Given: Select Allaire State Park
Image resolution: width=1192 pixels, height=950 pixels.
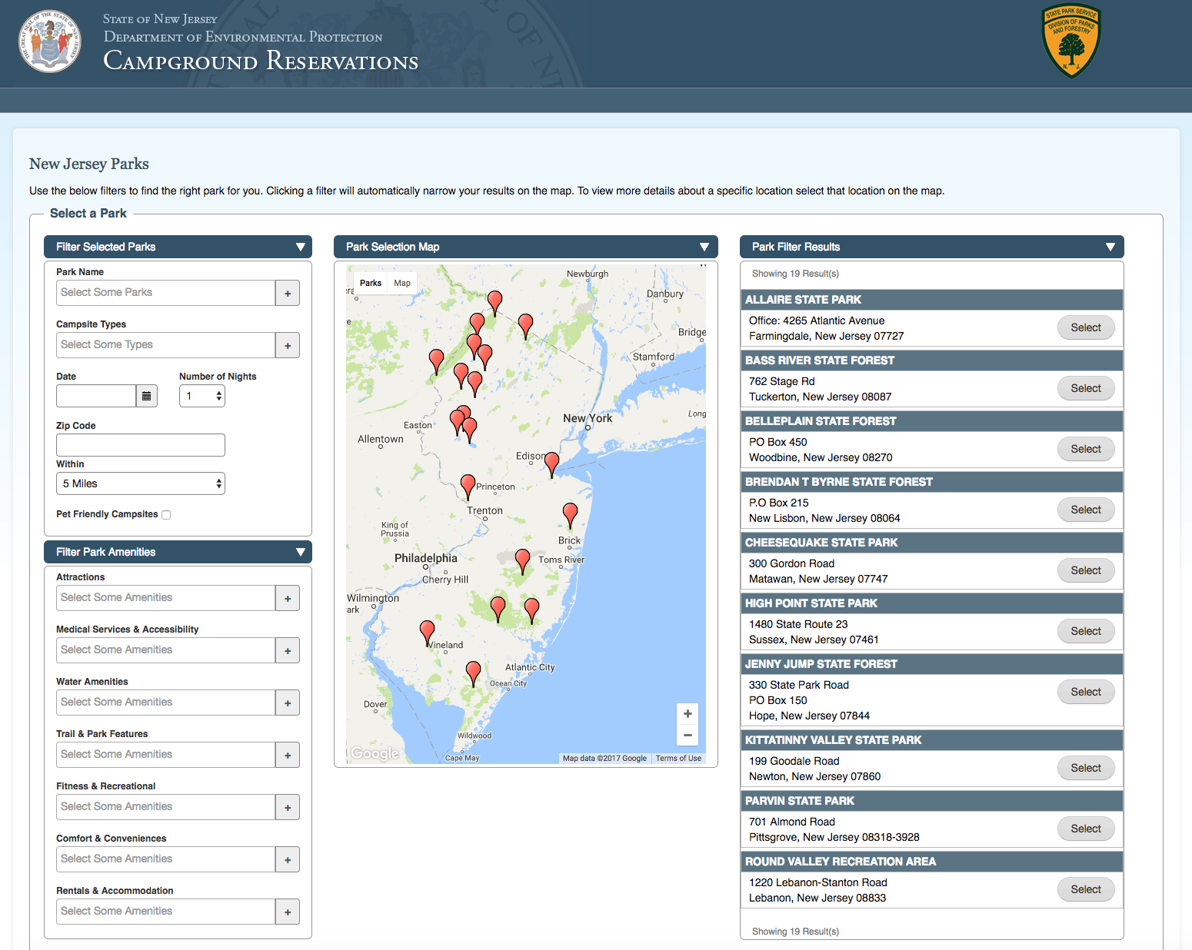Looking at the screenshot, I should [1086, 327].
